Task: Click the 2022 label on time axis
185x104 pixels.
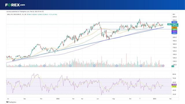Action: tap(58, 99)
